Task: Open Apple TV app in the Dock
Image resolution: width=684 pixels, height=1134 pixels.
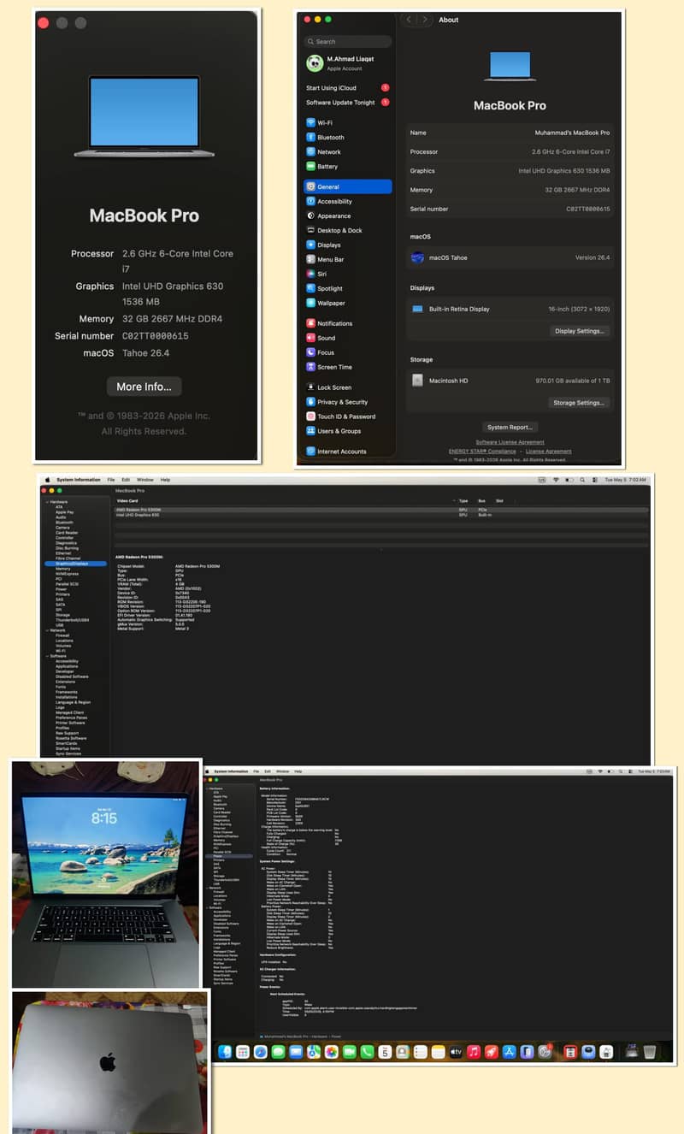Action: (x=456, y=1051)
